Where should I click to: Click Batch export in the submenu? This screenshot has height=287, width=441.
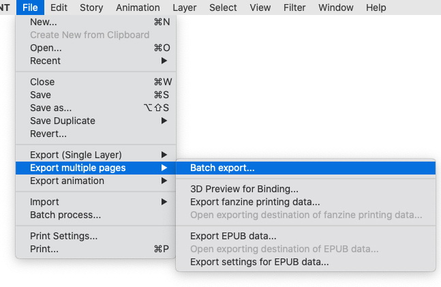[222, 168]
